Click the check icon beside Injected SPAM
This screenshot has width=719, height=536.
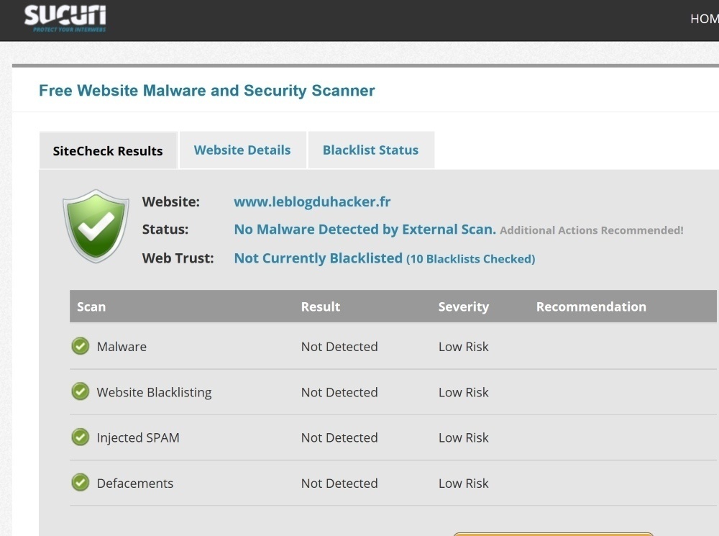click(81, 437)
